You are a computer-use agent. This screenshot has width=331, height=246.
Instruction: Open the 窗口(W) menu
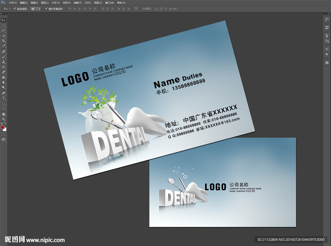tap(110, 3)
